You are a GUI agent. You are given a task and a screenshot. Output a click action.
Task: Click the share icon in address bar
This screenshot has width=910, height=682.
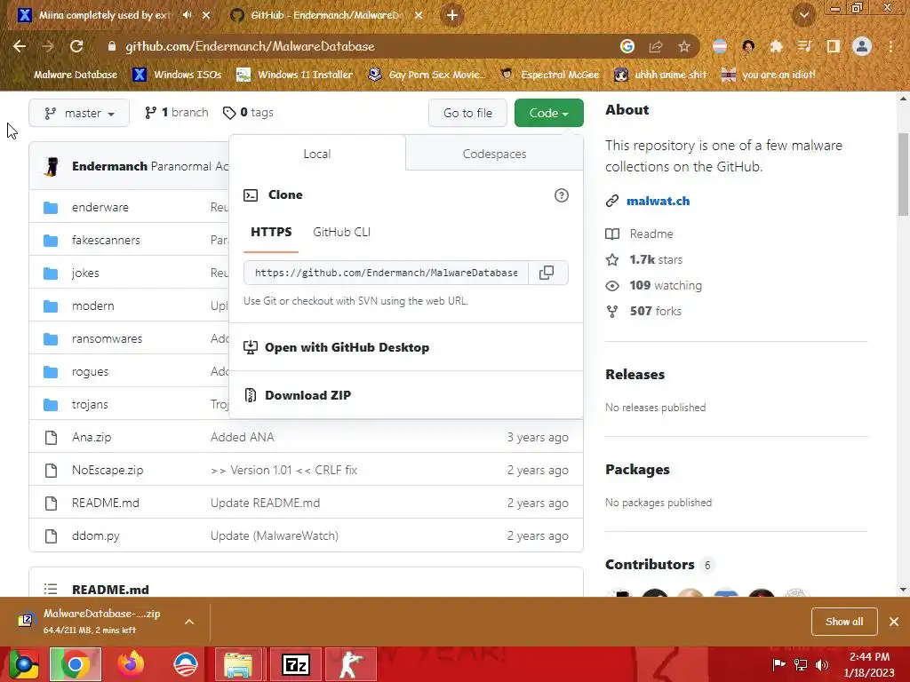pos(656,46)
